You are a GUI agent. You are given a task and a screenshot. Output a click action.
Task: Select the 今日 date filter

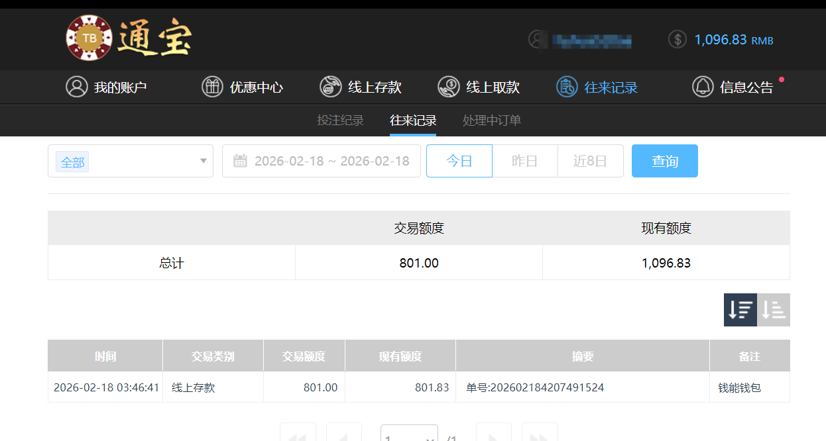pos(459,160)
